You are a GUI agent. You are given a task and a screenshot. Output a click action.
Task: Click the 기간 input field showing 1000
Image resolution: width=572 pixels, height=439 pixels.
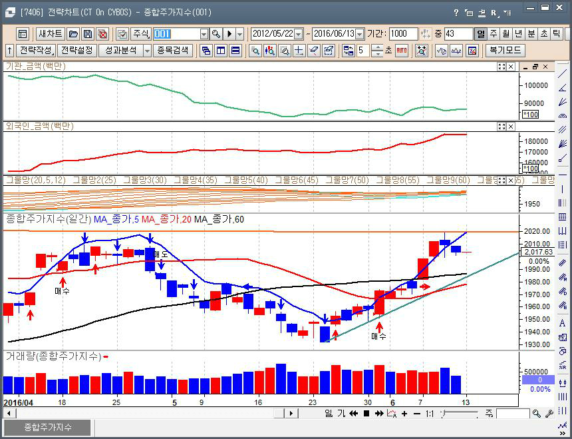403,34
